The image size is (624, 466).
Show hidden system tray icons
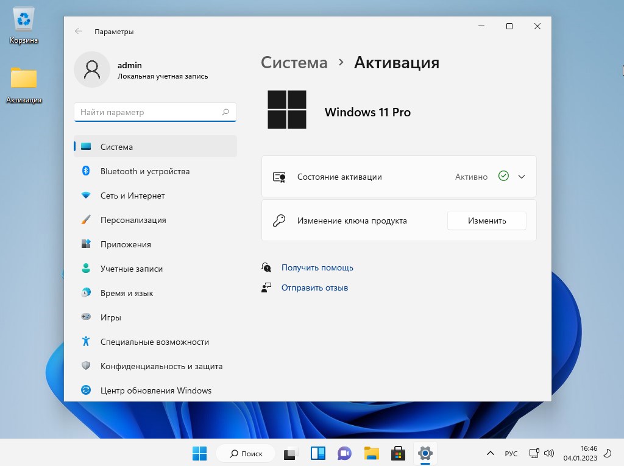coord(490,454)
